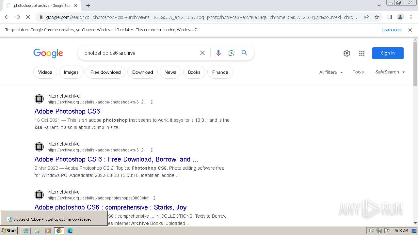Click the Internet Archive favicon of first result
Image resolution: width=418 pixels, height=235 pixels.
(x=39, y=99)
